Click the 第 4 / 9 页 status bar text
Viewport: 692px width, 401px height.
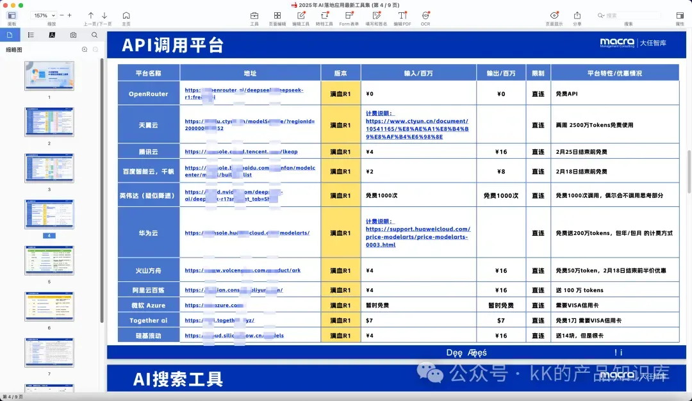tap(12, 397)
